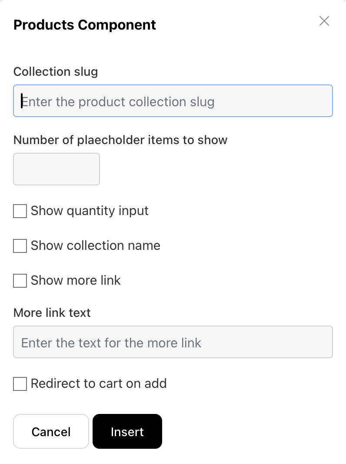Click the 'Show more link' label text
Image resolution: width=346 pixels, height=464 pixels.
tap(76, 280)
